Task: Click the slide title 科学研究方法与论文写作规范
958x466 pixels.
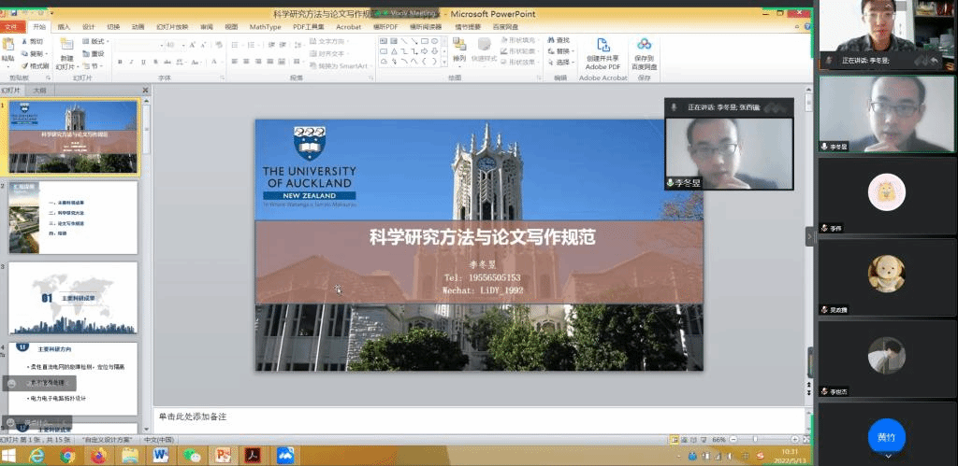Action: [x=482, y=237]
